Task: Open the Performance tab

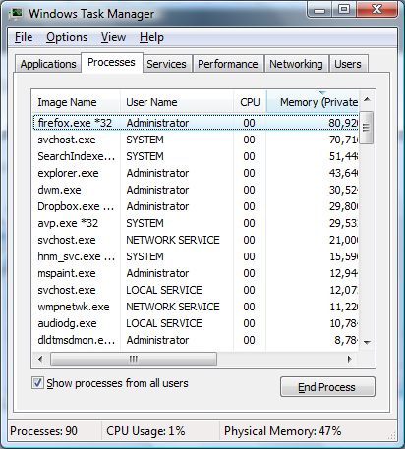Action: pos(228,64)
